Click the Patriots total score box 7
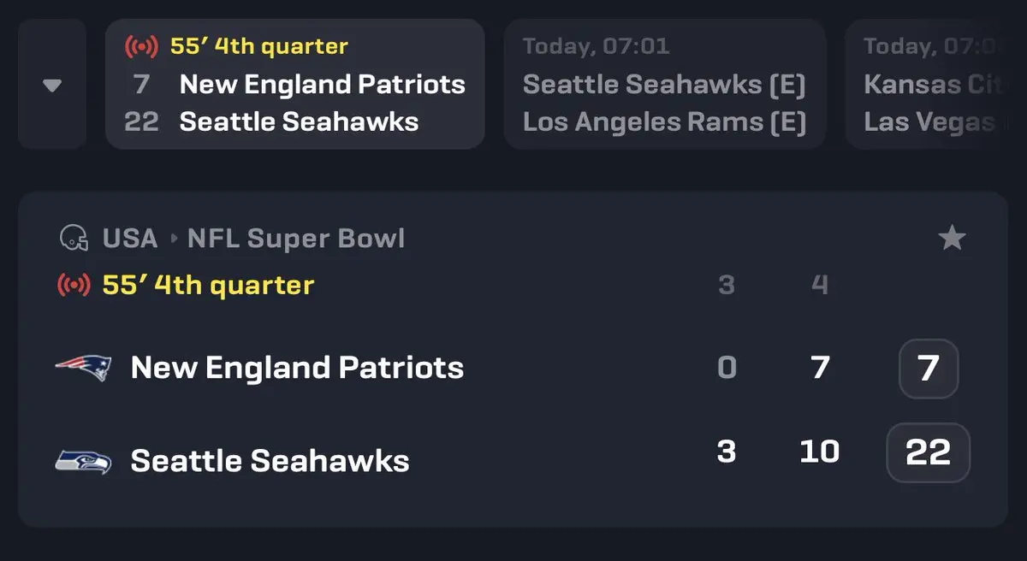Screen dimensions: 1027x561 click(x=929, y=369)
